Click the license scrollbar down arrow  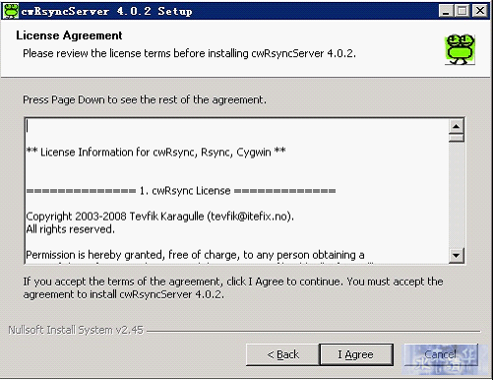click(x=457, y=255)
